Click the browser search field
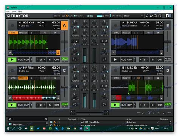Viewport: 179px width, 137px height. [x=27, y=119]
